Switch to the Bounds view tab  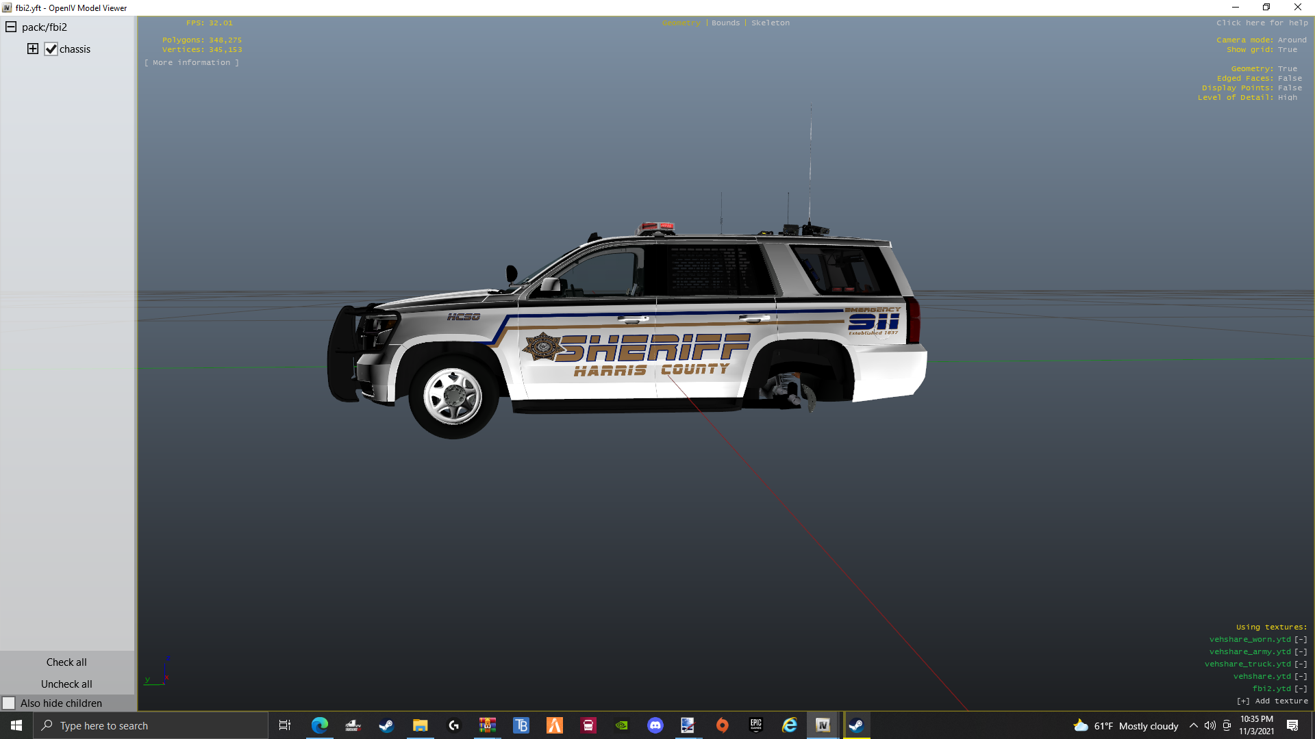[725, 23]
